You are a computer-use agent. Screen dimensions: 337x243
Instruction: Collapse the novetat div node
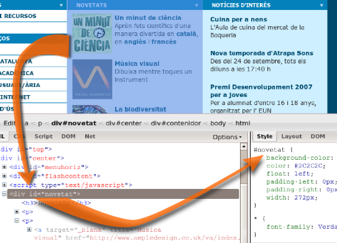tap(4, 194)
